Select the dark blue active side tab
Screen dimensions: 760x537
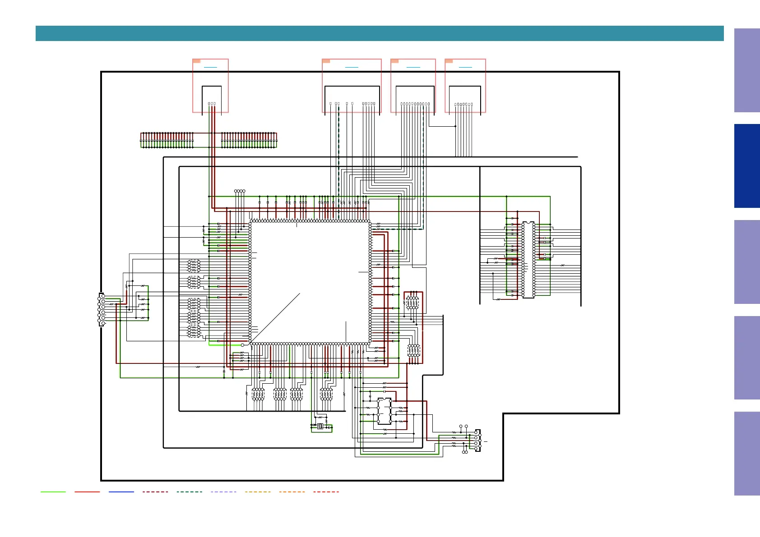[747, 166]
